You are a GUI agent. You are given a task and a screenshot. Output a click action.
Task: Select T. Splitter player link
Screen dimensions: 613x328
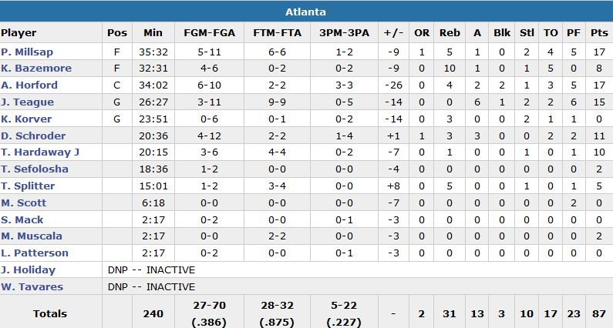29,186
